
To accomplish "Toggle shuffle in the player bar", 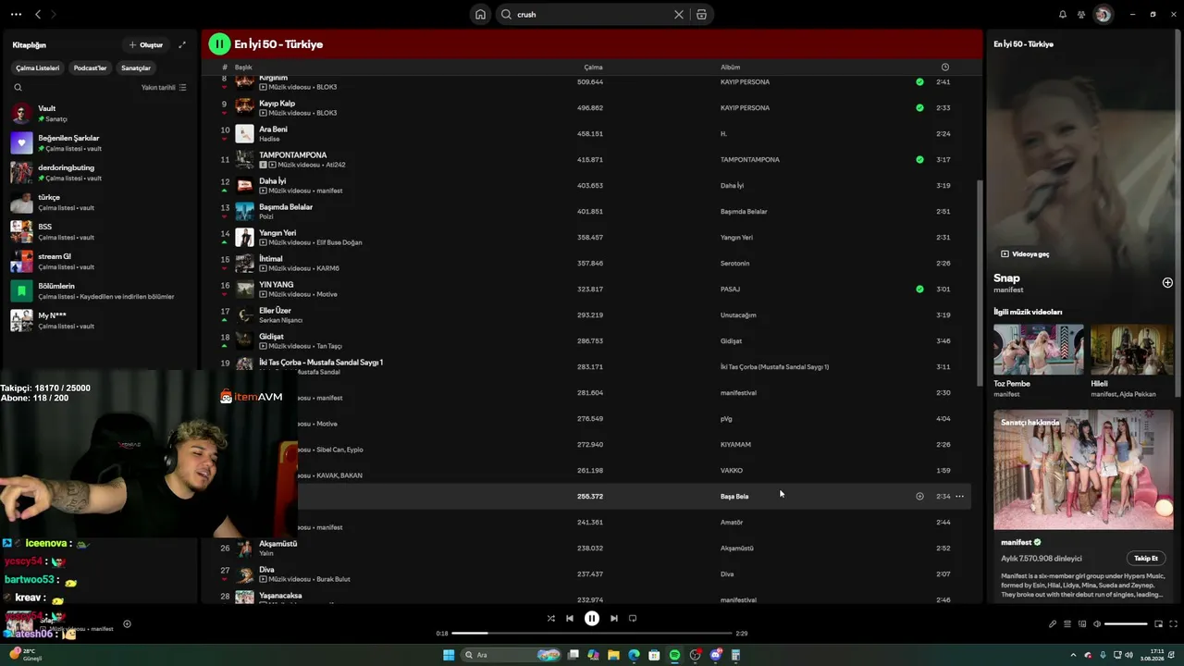I will [551, 619].
